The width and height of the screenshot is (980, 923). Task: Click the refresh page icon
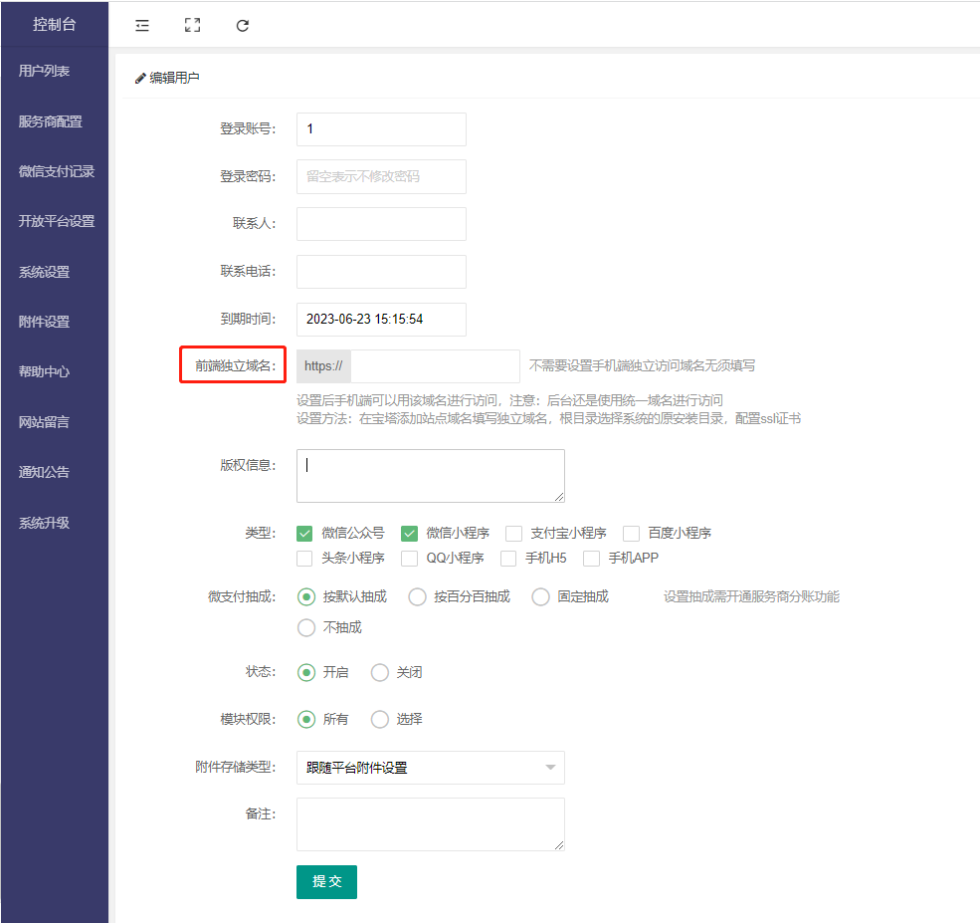click(243, 26)
